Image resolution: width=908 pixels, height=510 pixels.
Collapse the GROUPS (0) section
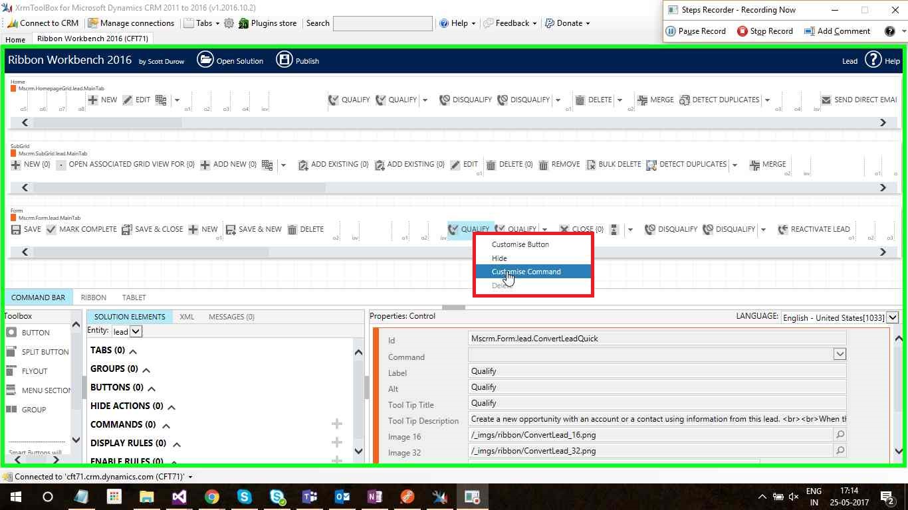(146, 370)
